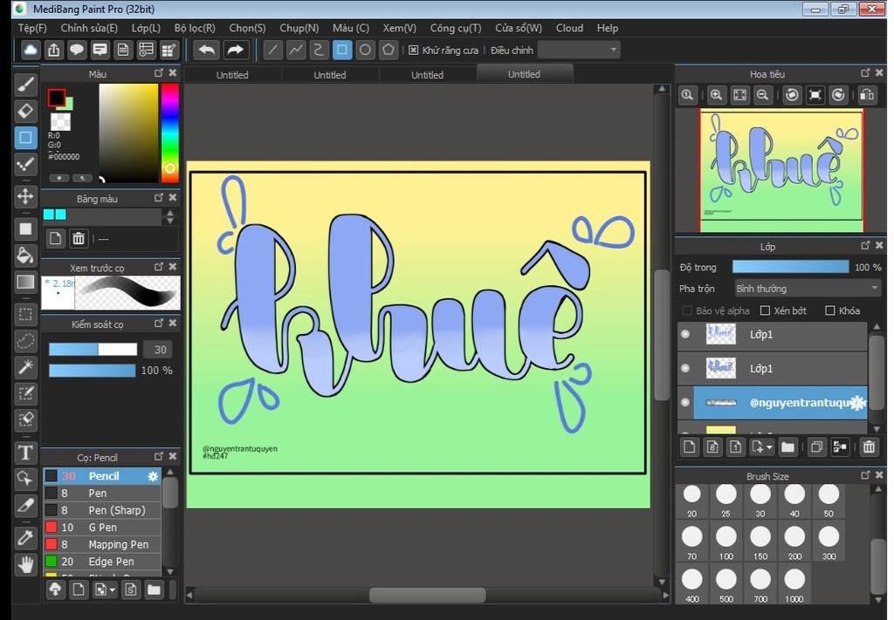
Task: Select the Mapping Pen brush
Action: tap(103, 544)
